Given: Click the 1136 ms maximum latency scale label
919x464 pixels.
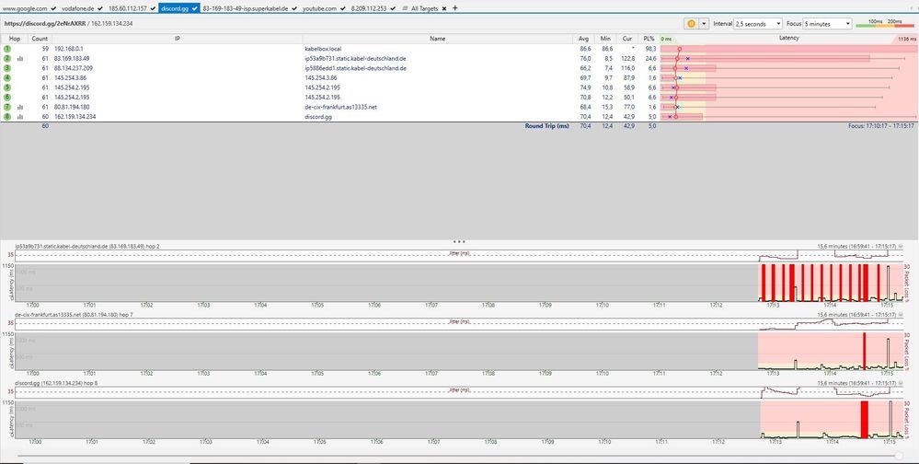Looking at the screenshot, I should point(905,40).
